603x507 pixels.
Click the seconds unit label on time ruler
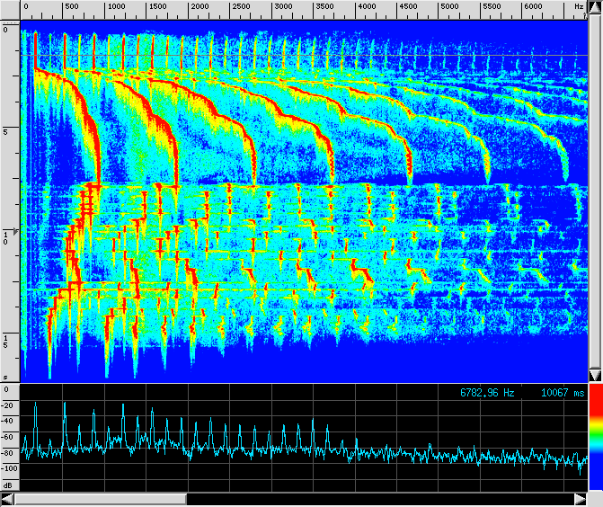[x=6, y=377]
